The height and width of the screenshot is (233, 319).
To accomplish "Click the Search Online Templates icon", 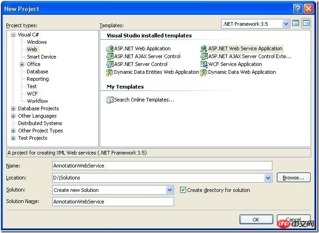I will (110, 100).
